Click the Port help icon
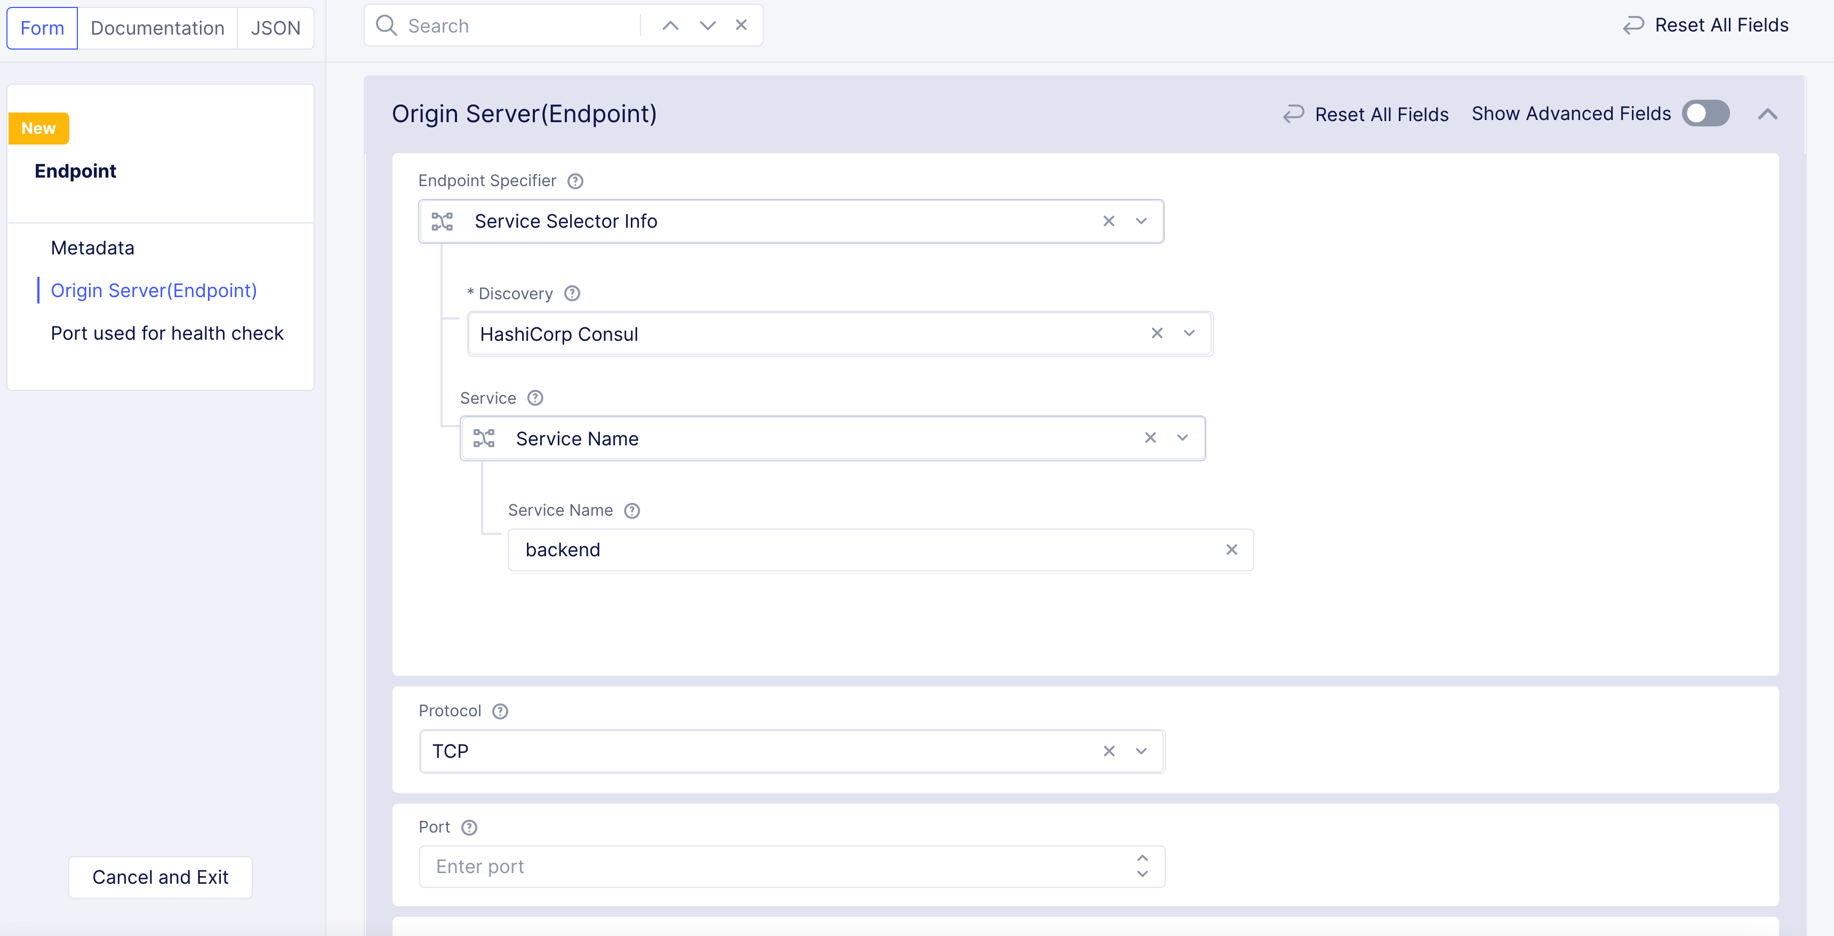 [x=468, y=827]
